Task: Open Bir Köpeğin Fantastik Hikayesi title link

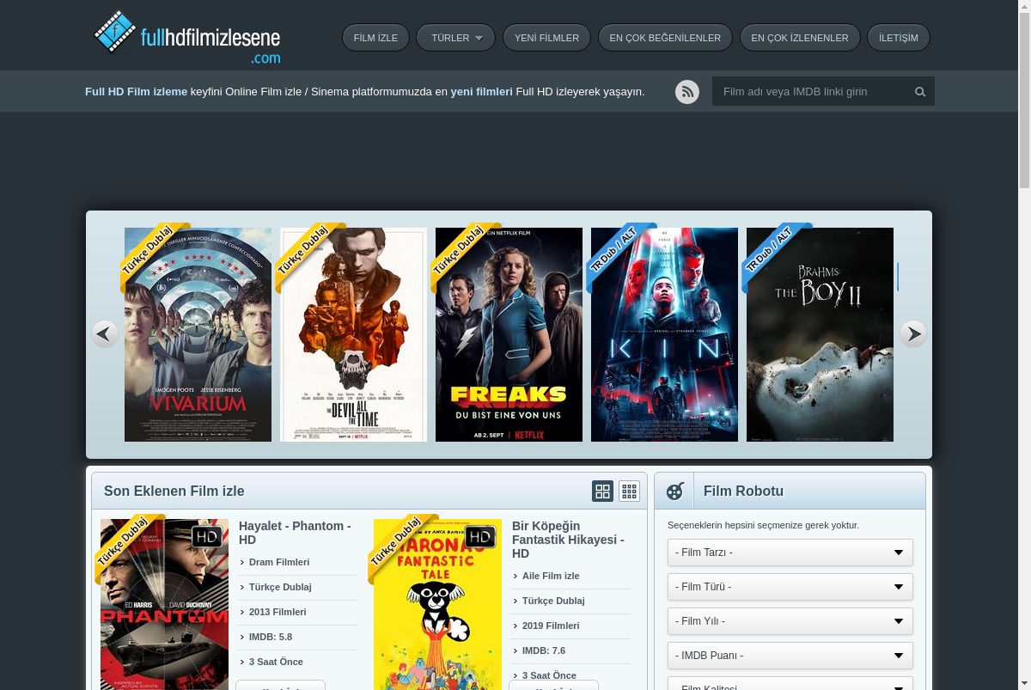Action: pyautogui.click(x=568, y=540)
